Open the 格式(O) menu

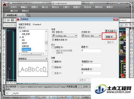click(x=55, y=7)
